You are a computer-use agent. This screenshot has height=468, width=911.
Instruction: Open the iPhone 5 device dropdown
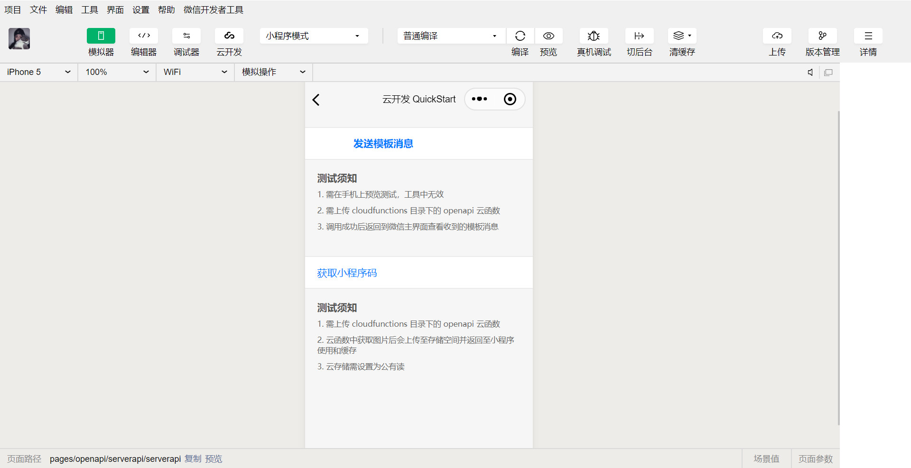[39, 72]
